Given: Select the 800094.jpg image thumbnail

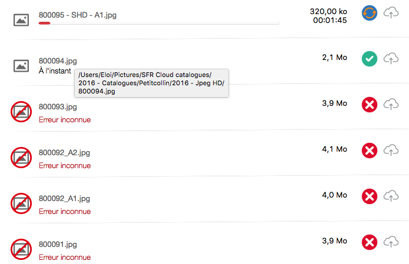Looking at the screenshot, I should tap(21, 66).
